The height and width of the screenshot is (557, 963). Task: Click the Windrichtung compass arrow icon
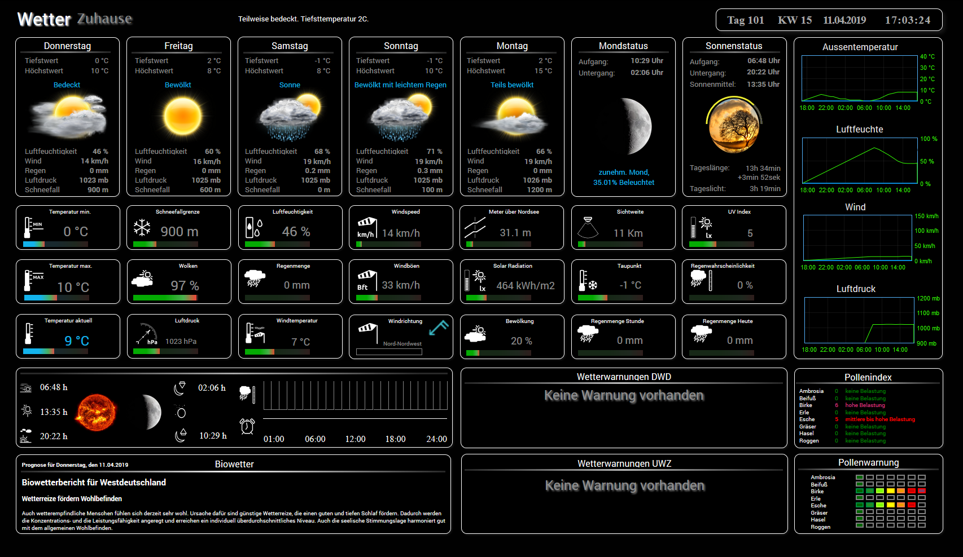[x=438, y=328]
